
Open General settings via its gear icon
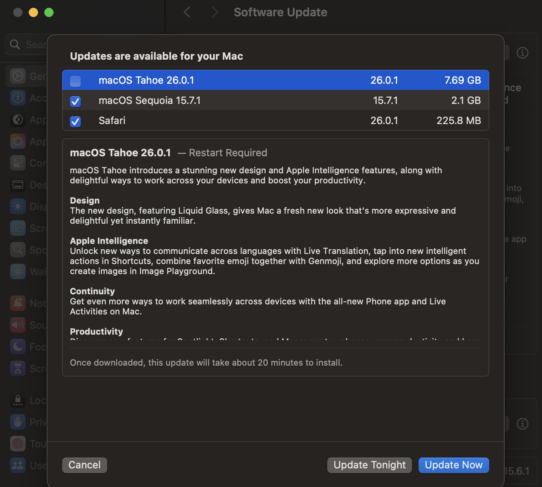click(18, 76)
